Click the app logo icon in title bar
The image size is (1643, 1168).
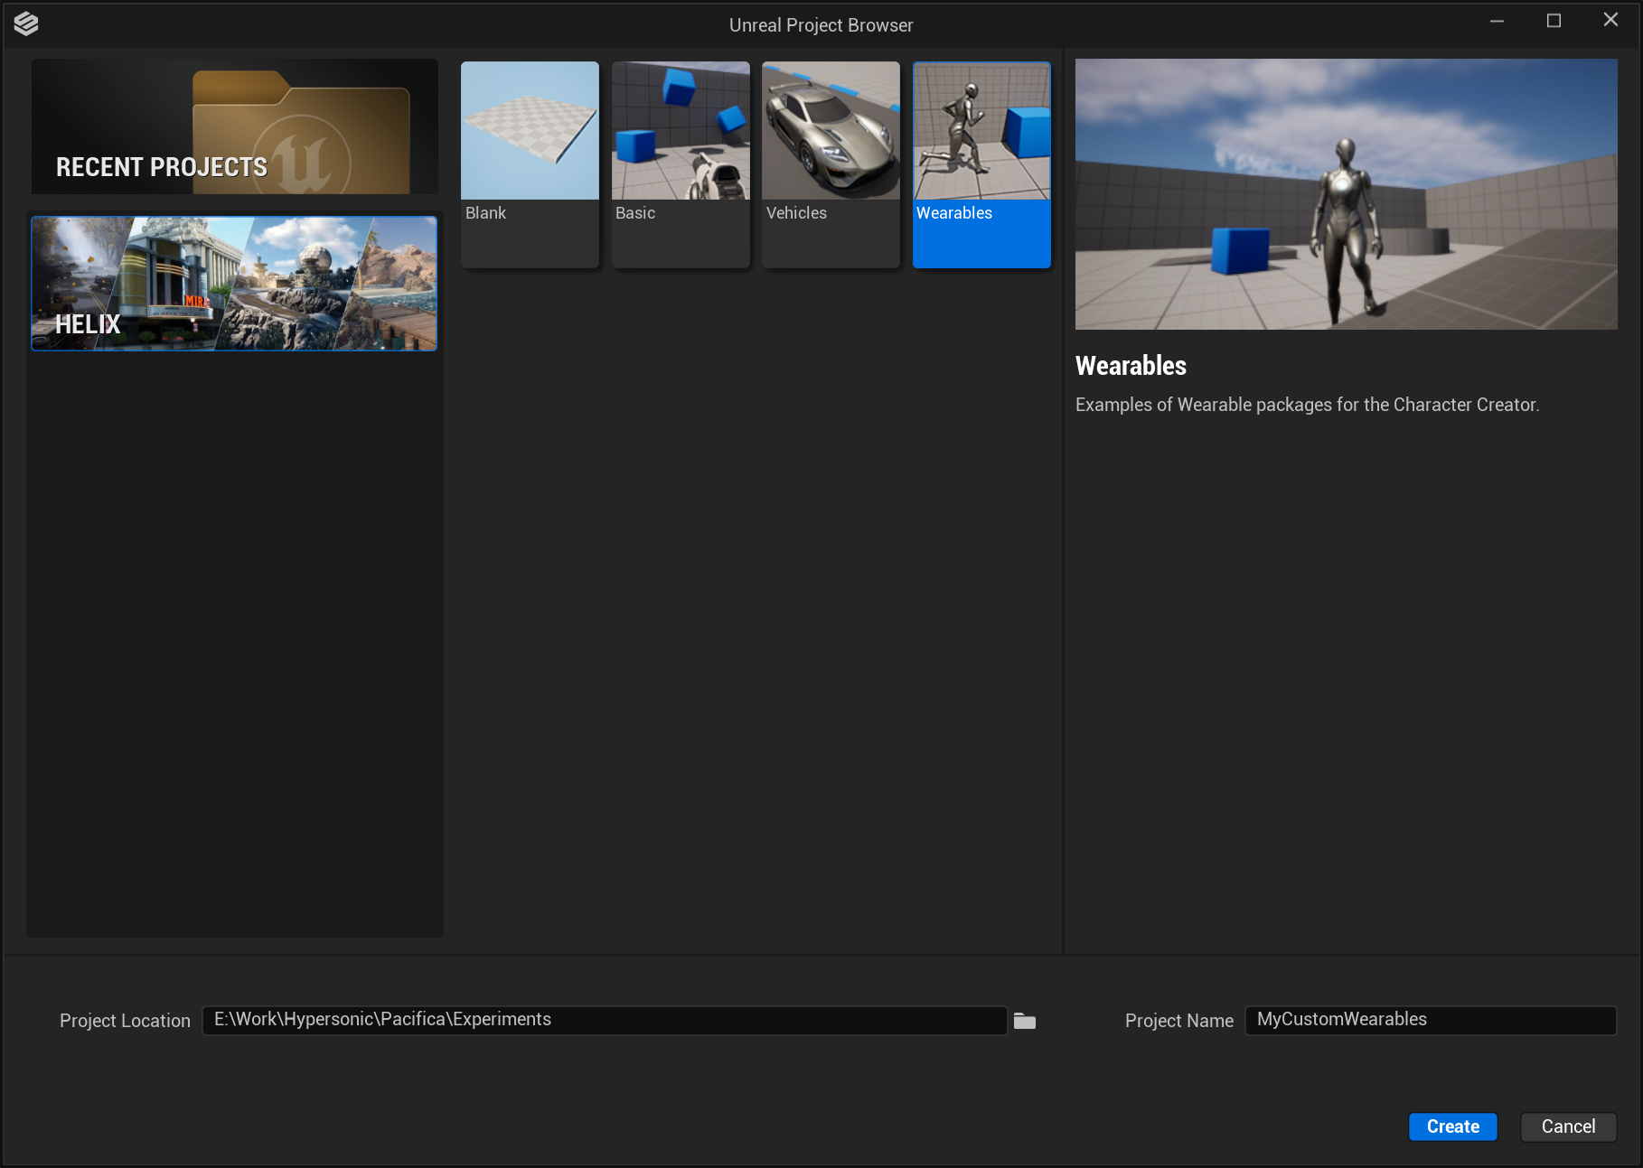26,23
